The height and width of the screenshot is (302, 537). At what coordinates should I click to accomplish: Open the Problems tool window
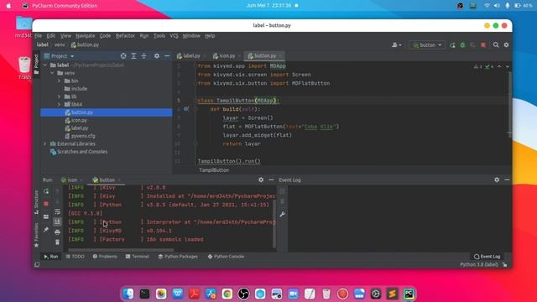[105, 257]
